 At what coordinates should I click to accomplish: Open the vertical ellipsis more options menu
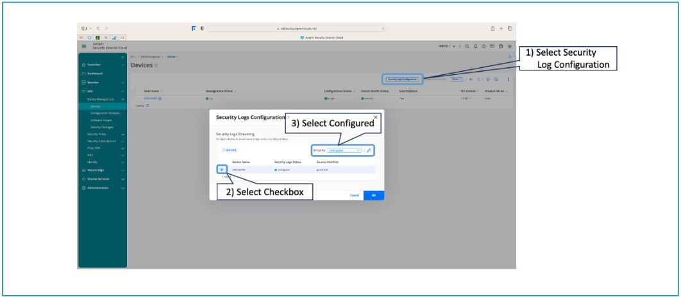point(508,79)
